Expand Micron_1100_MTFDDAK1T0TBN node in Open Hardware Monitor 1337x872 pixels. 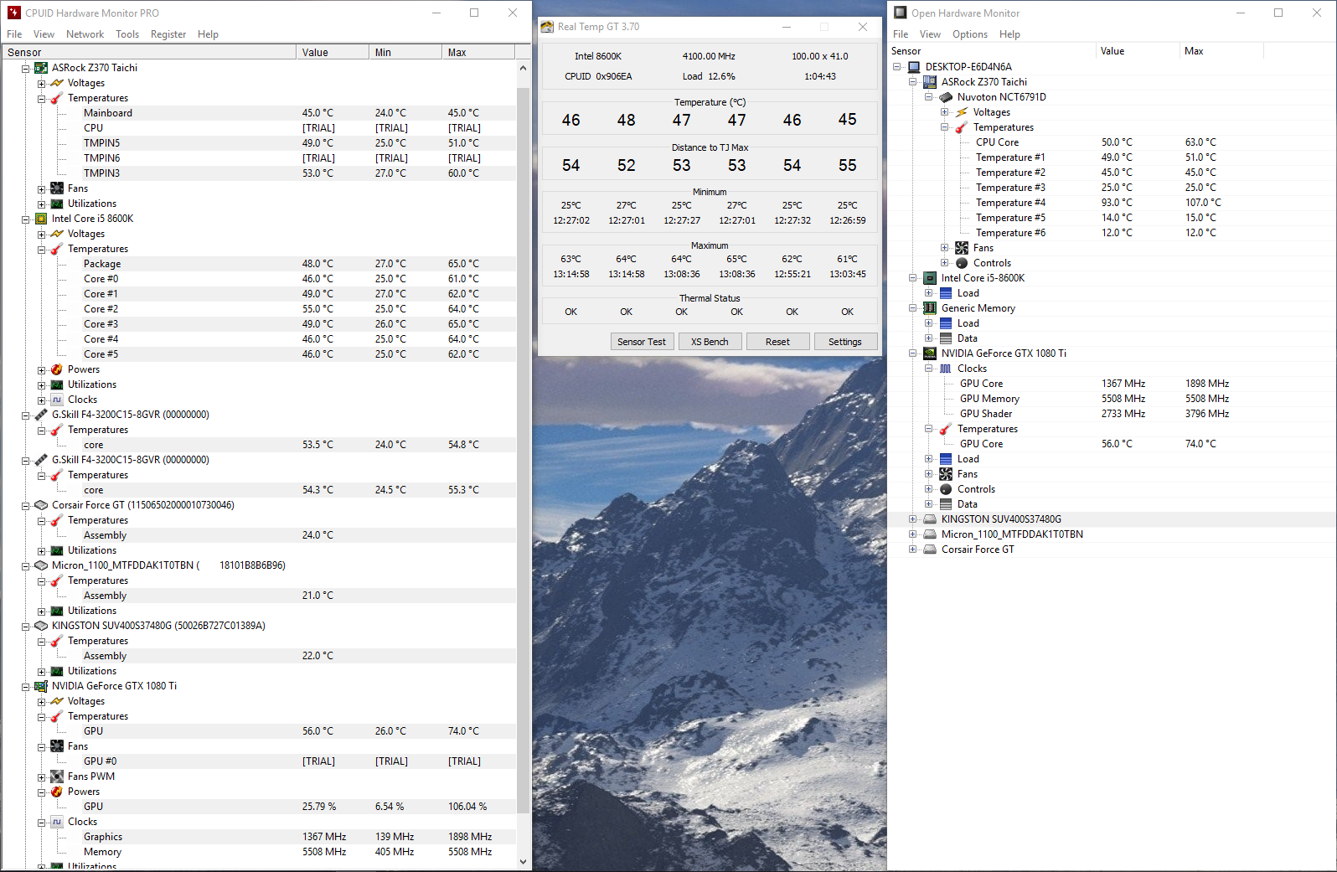[x=912, y=534]
